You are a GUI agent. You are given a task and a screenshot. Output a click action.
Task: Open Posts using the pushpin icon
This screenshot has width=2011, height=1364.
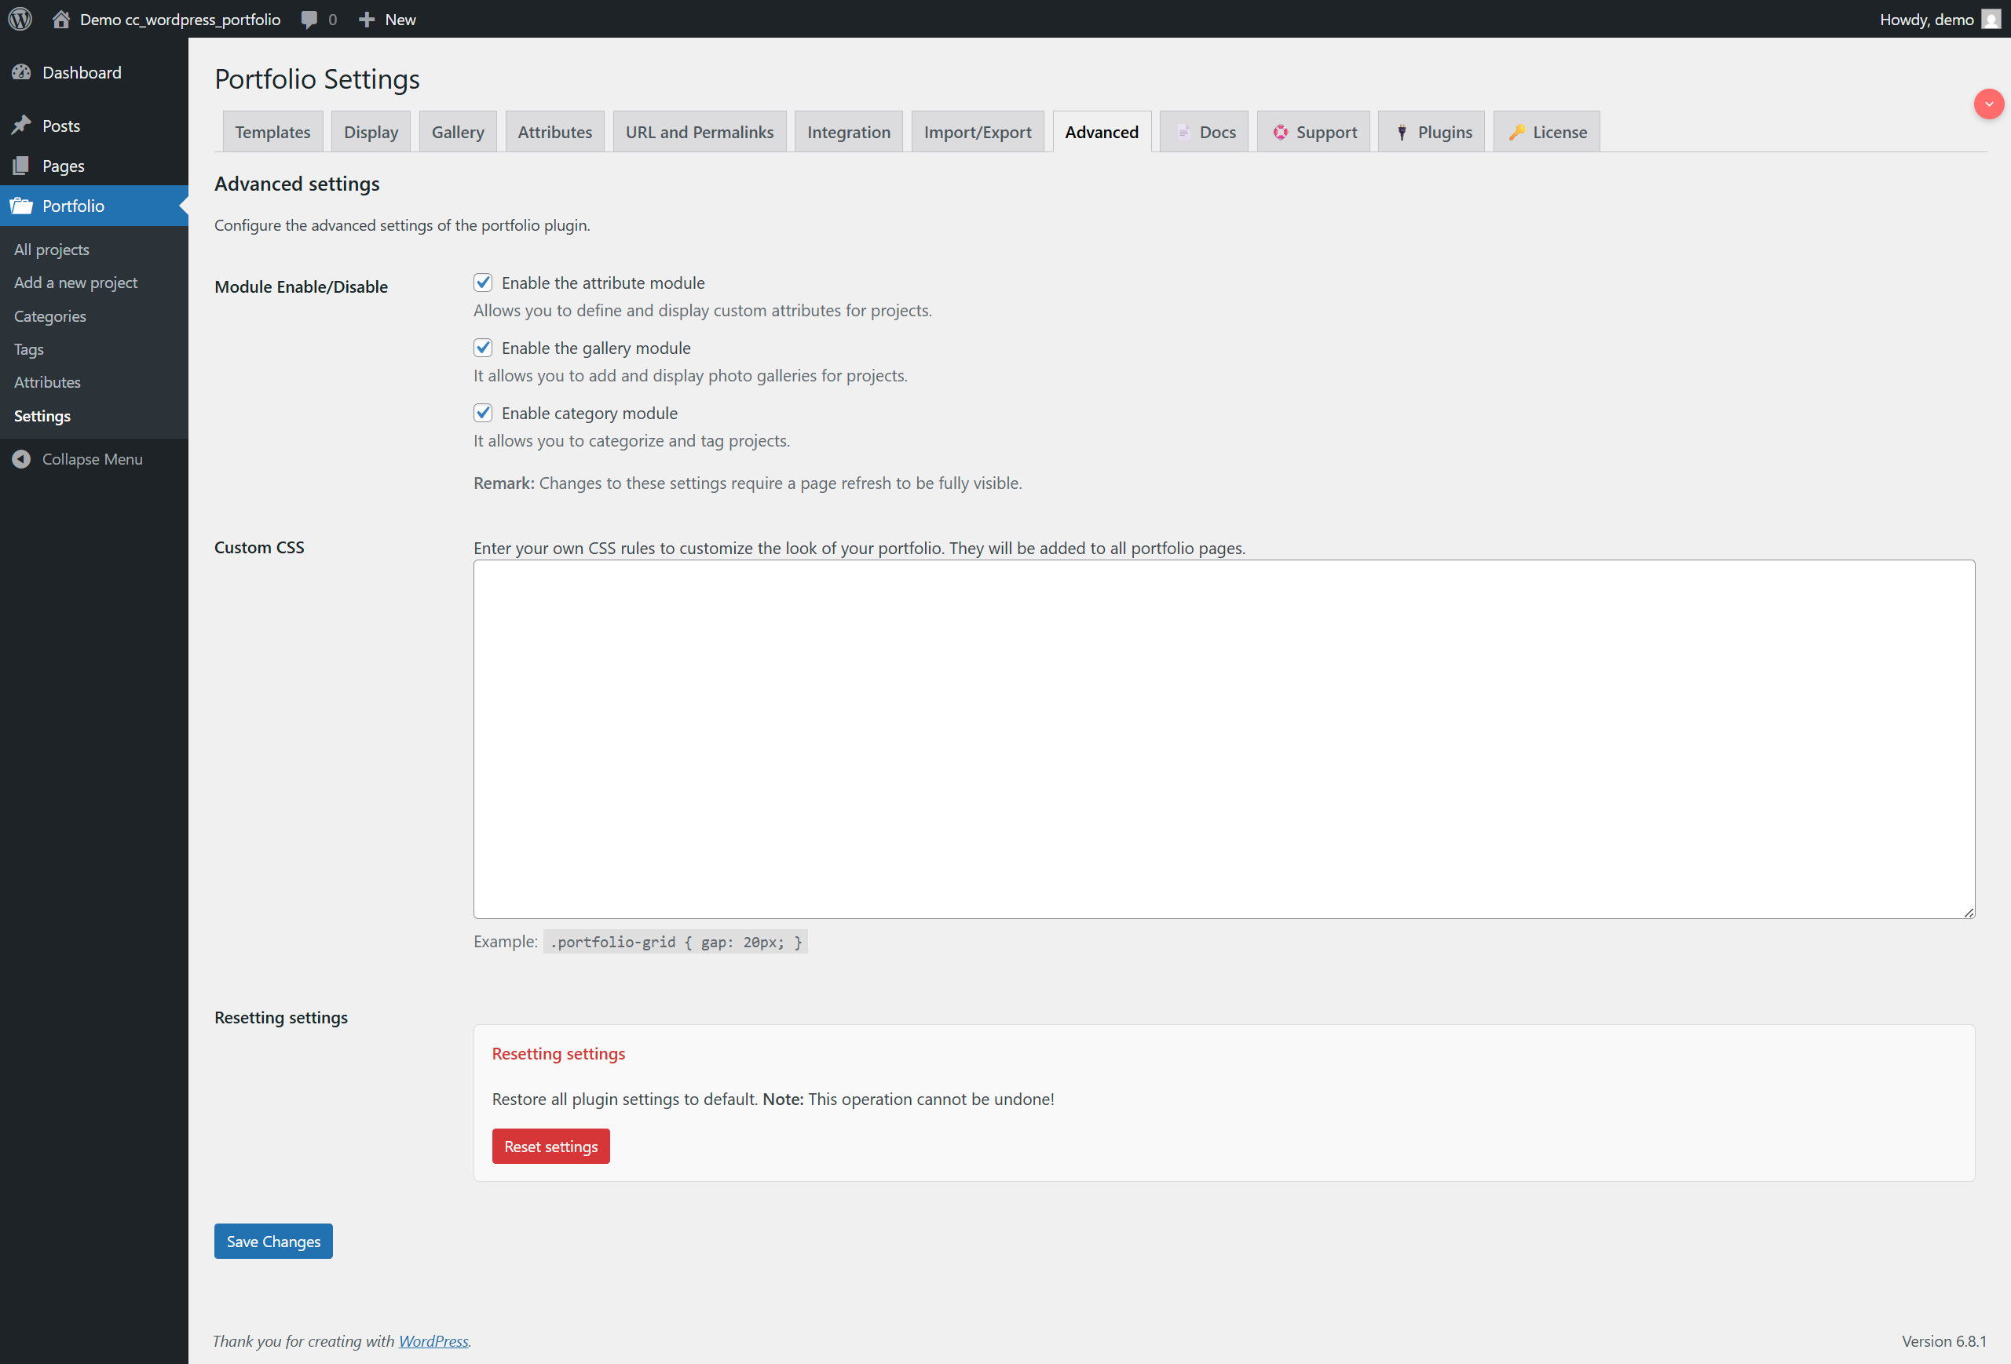pyautogui.click(x=22, y=125)
